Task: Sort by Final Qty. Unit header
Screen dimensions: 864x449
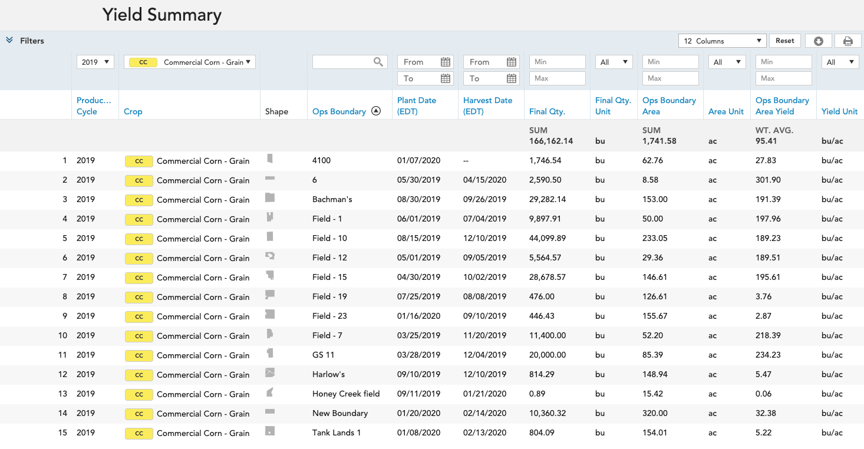Action: coord(614,105)
